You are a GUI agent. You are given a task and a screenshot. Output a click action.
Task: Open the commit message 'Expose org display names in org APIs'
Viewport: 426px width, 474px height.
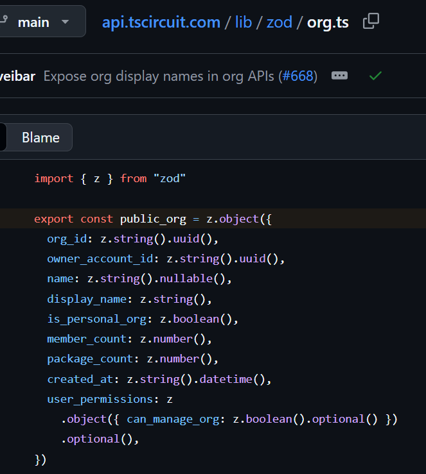click(158, 76)
